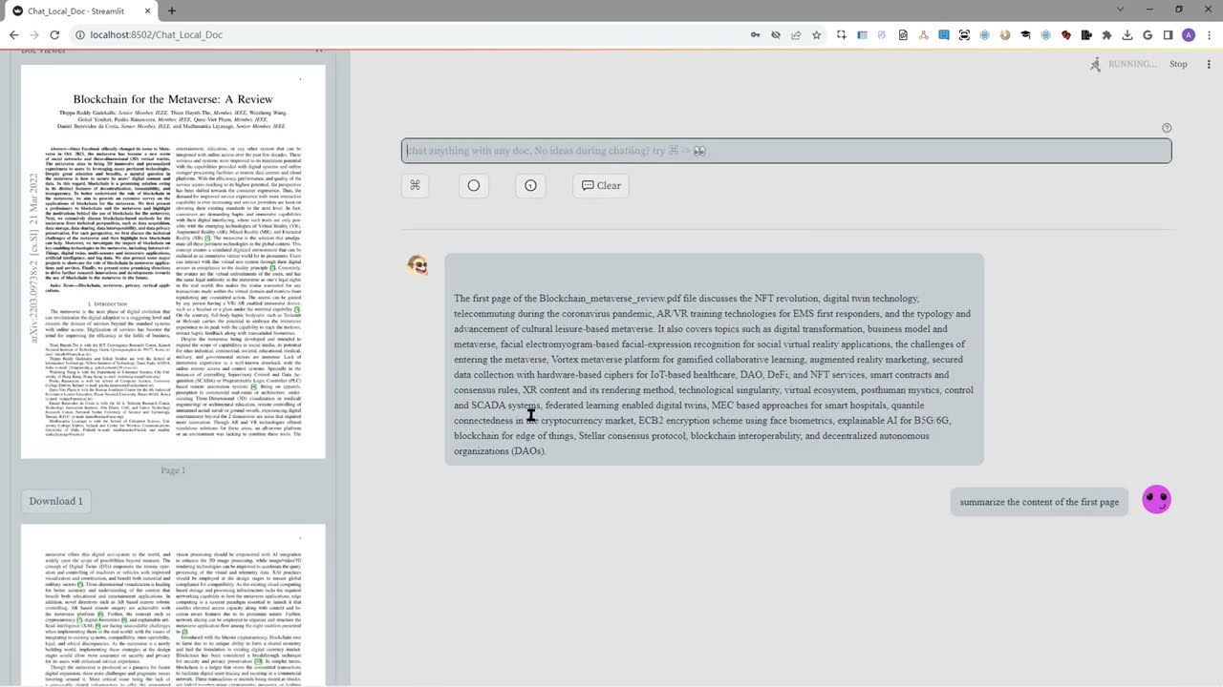Focus the chat input field
This screenshot has width=1223, height=687.
[x=785, y=151]
